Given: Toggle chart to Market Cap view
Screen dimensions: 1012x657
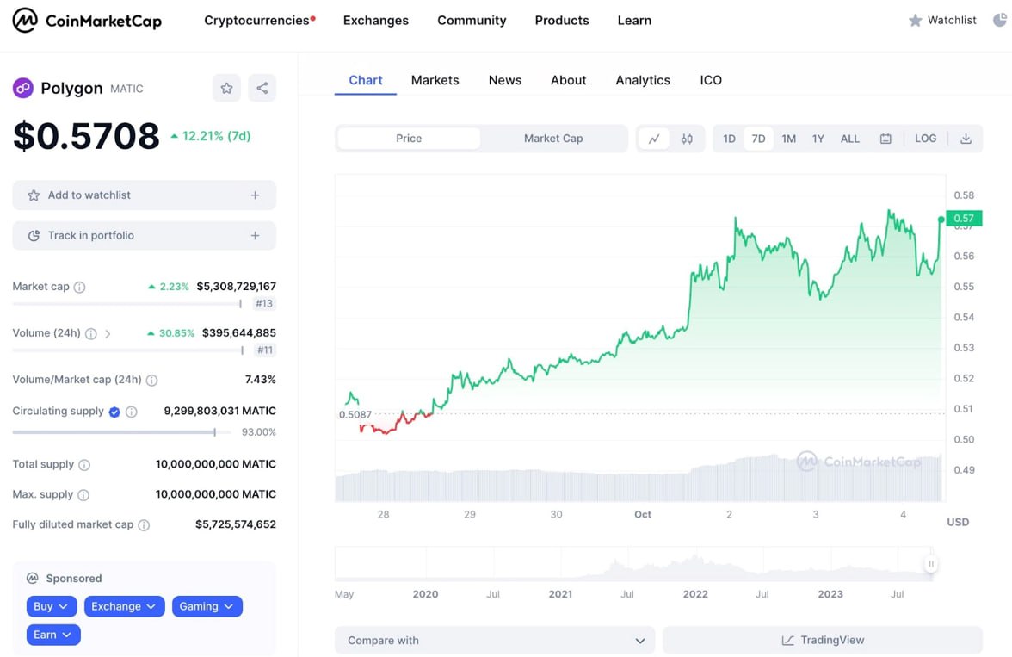Looking at the screenshot, I should coord(553,139).
